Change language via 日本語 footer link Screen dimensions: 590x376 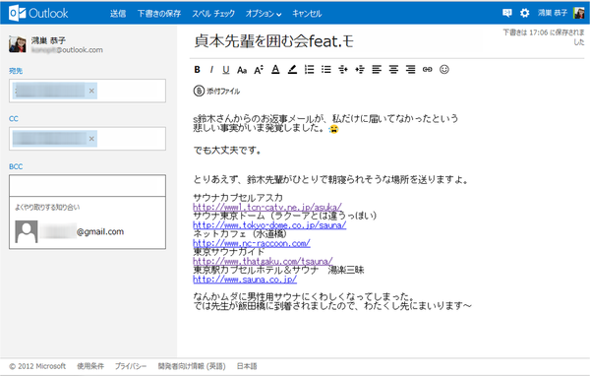click(x=247, y=366)
